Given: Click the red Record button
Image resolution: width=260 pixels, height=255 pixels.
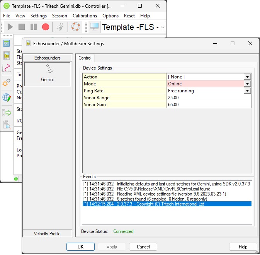Looking at the screenshot, I should coord(46,27).
